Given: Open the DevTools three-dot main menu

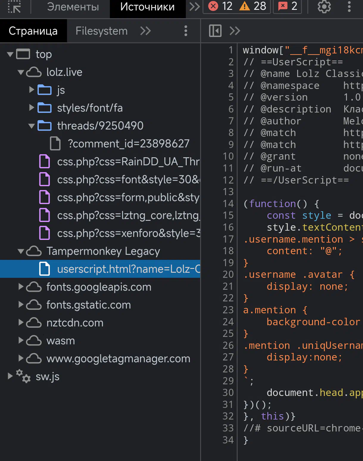Looking at the screenshot, I should click(349, 7).
